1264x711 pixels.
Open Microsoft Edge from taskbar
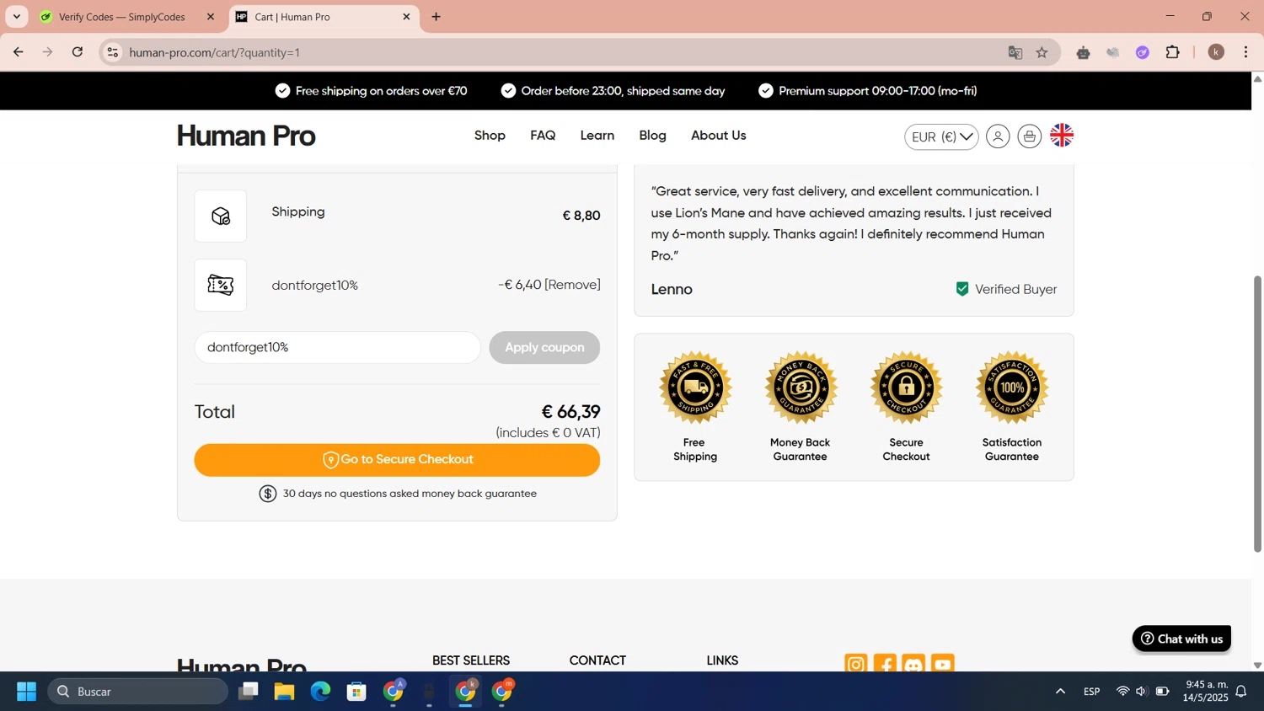pos(320,692)
